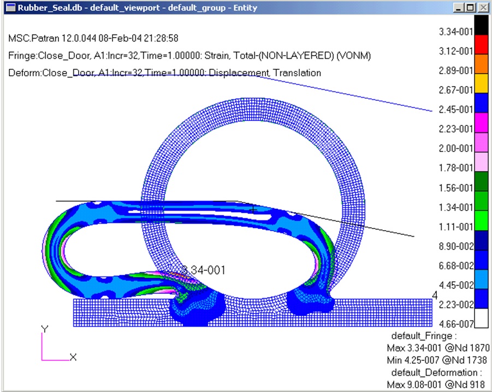Click the Rubber_Seal.db title bar text
This screenshot has width=492, height=392.
click(x=137, y=8)
